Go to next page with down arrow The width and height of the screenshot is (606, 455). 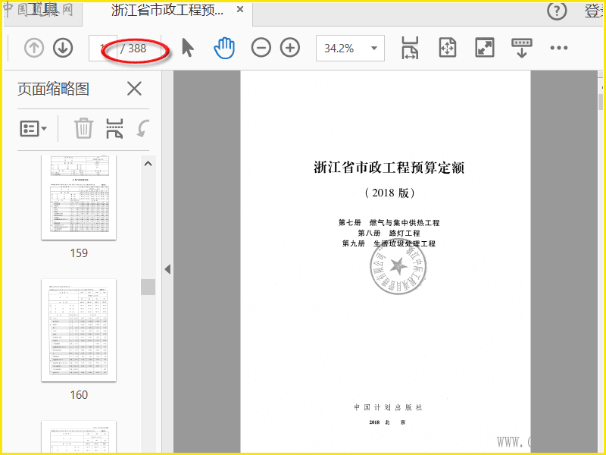click(63, 48)
